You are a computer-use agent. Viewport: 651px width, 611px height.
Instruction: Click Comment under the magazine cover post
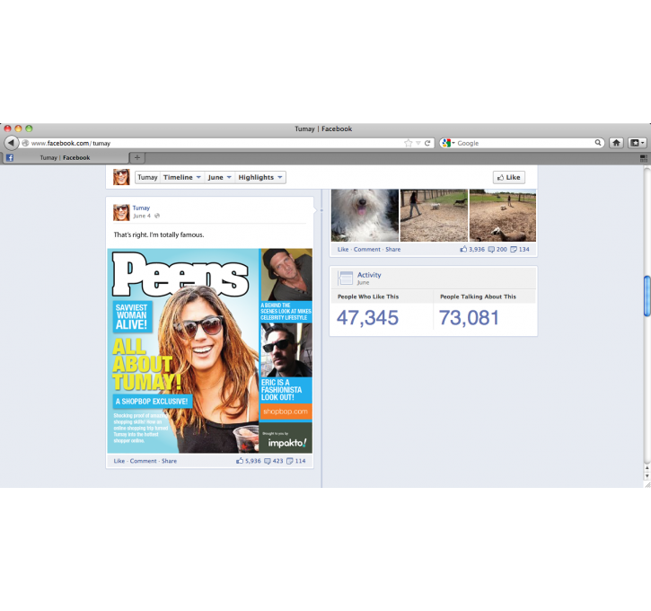pos(144,461)
